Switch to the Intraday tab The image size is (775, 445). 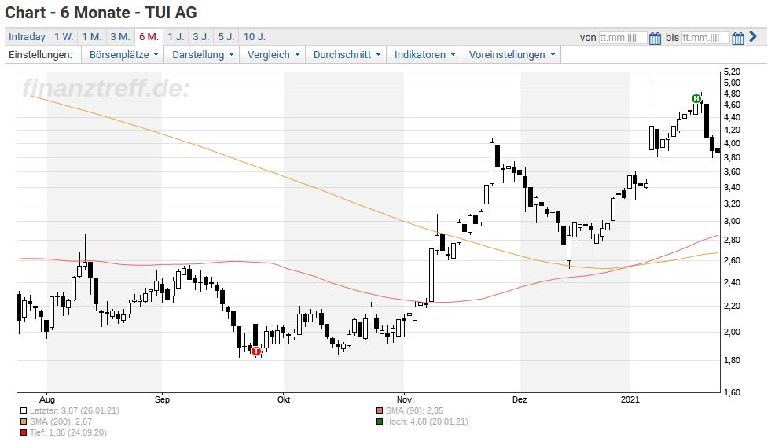click(28, 37)
